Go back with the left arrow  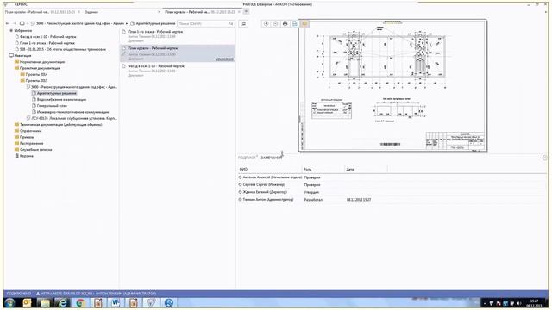coord(8,23)
